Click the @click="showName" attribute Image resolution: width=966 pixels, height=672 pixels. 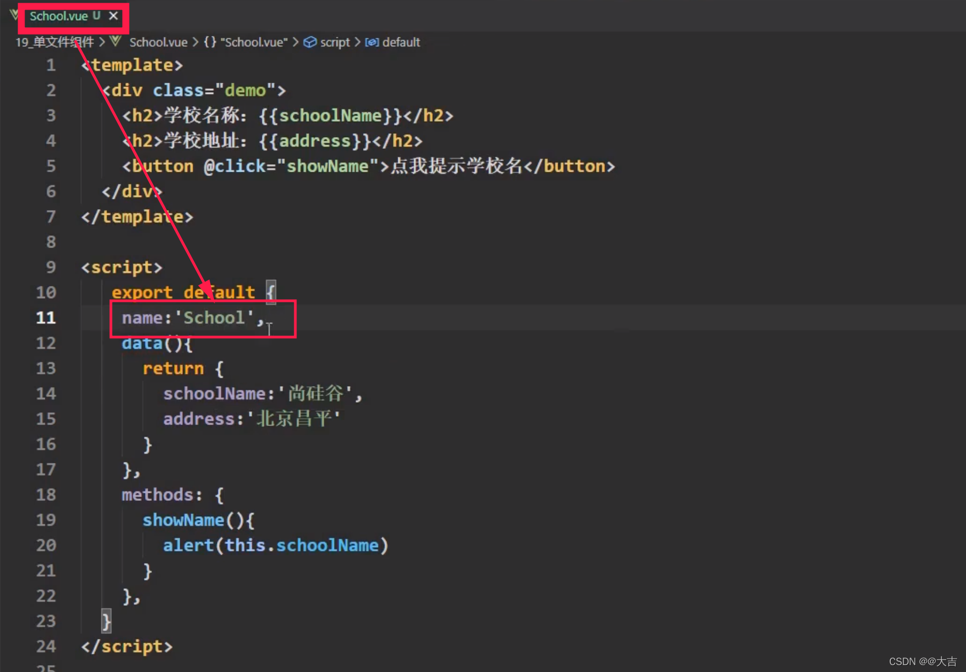pyautogui.click(x=291, y=166)
